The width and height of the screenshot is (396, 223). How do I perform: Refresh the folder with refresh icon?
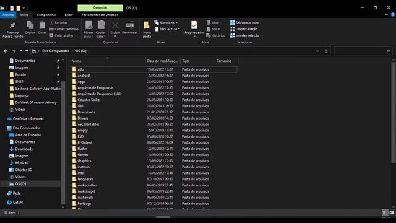(326, 51)
